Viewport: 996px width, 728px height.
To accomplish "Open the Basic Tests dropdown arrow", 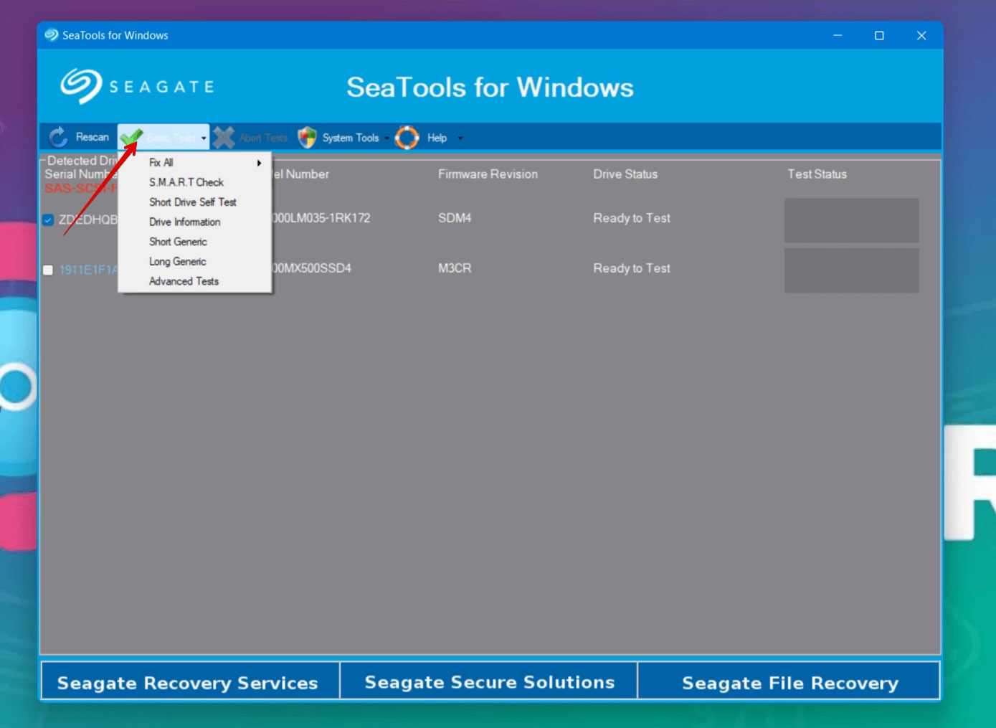I will tap(204, 138).
